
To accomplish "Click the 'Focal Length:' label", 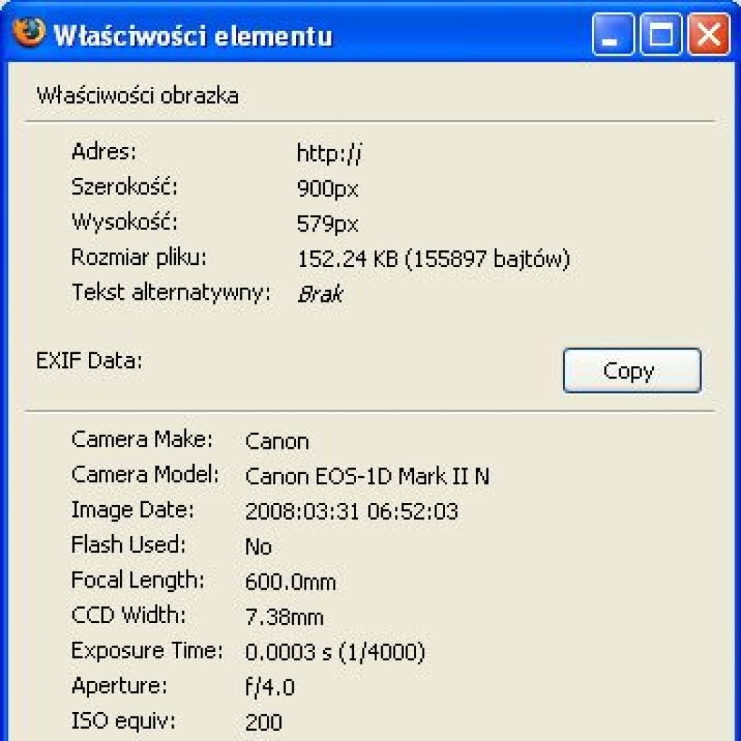I will click(137, 580).
